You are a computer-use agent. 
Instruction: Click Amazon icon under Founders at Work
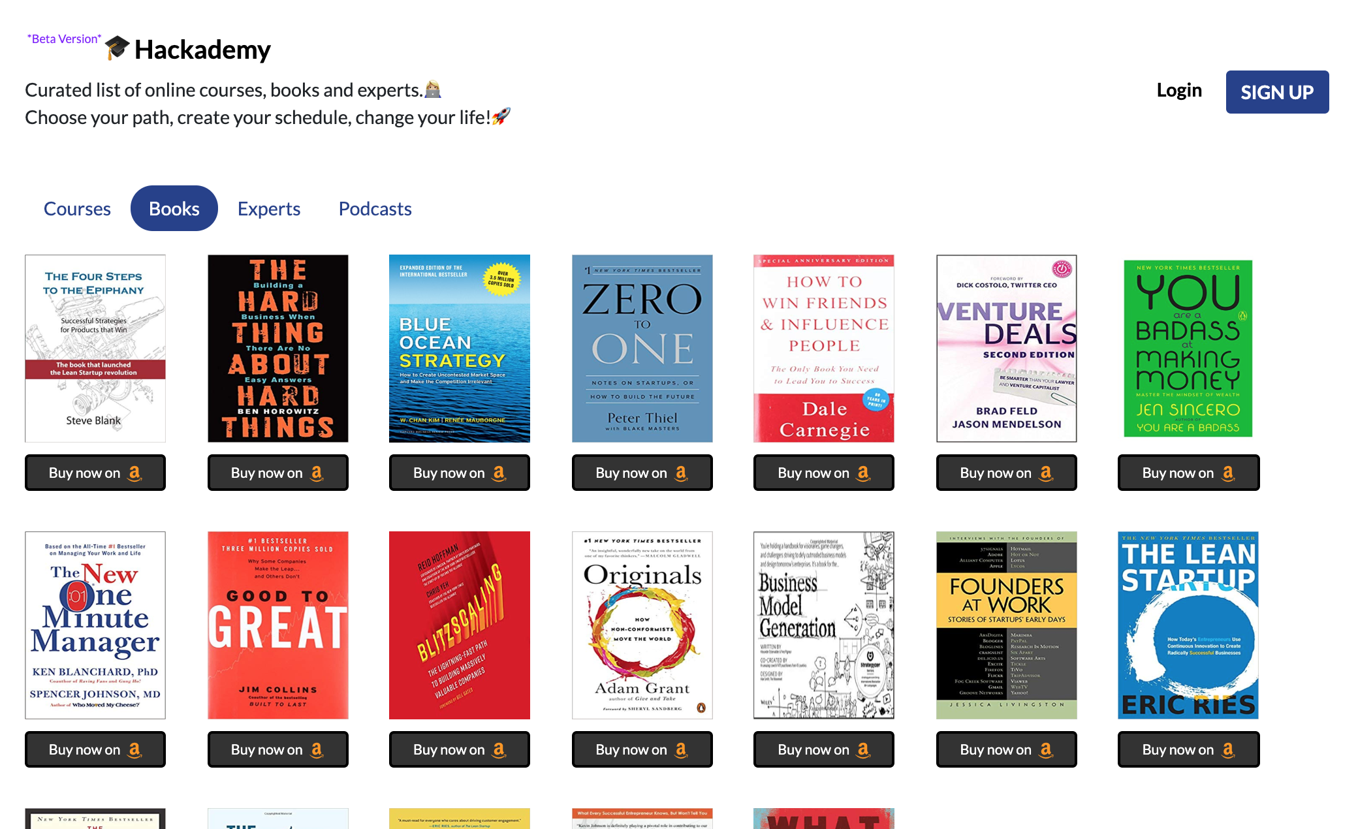pyautogui.click(x=1047, y=749)
